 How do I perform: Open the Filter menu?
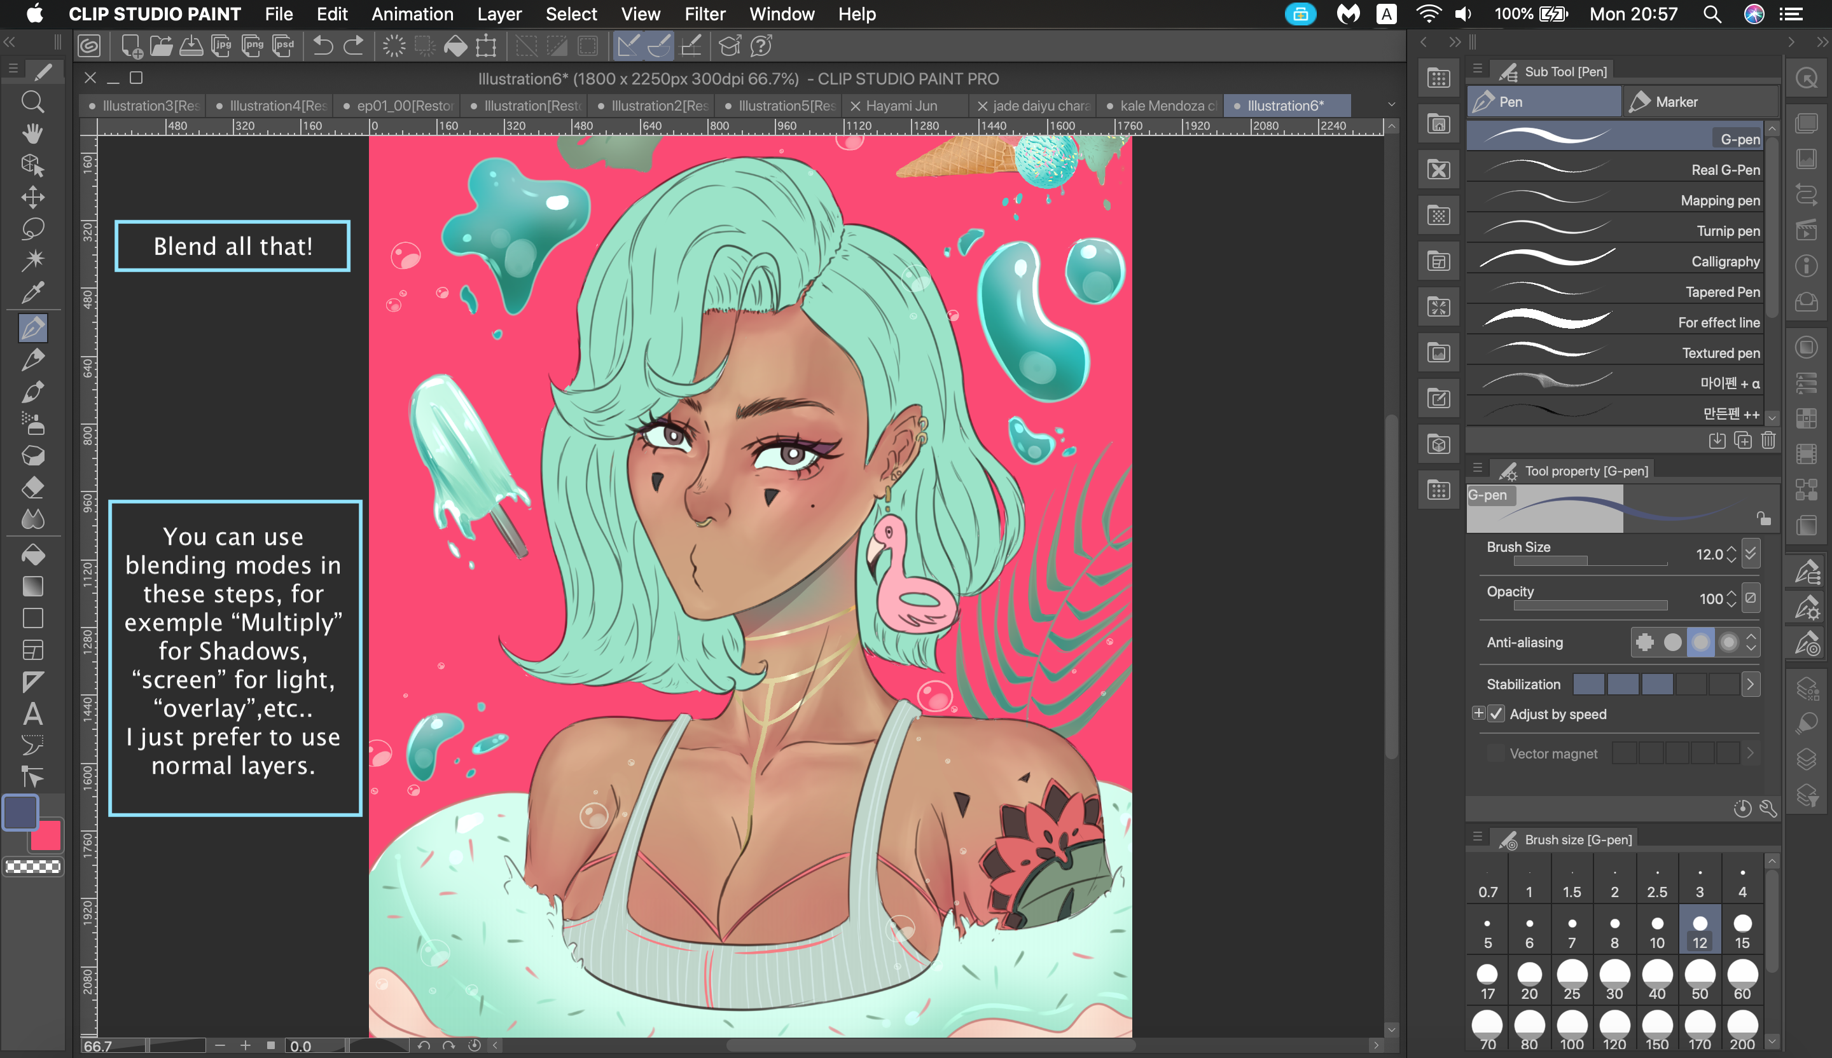[x=704, y=14]
